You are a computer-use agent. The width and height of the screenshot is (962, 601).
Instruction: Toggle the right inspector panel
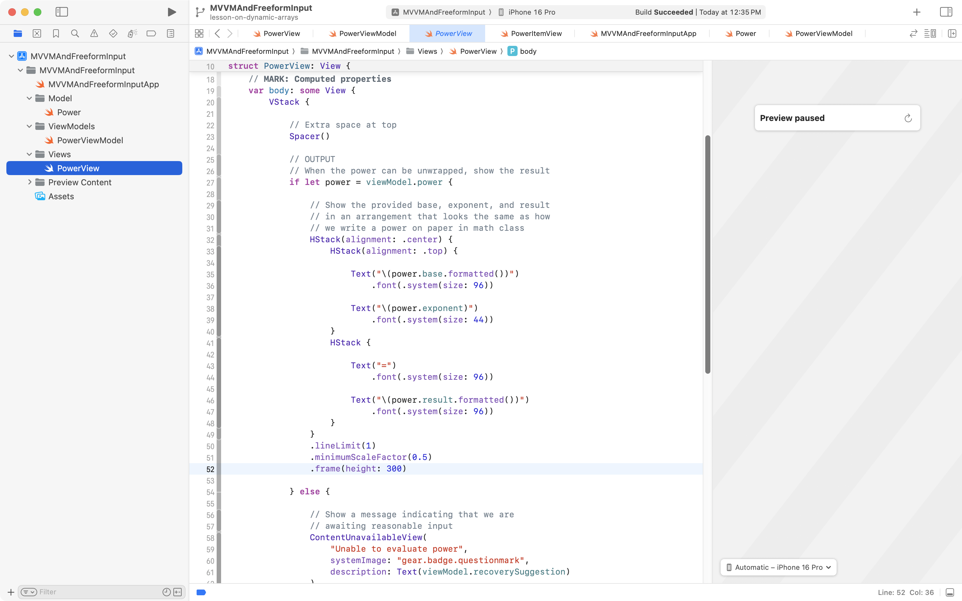[946, 12]
